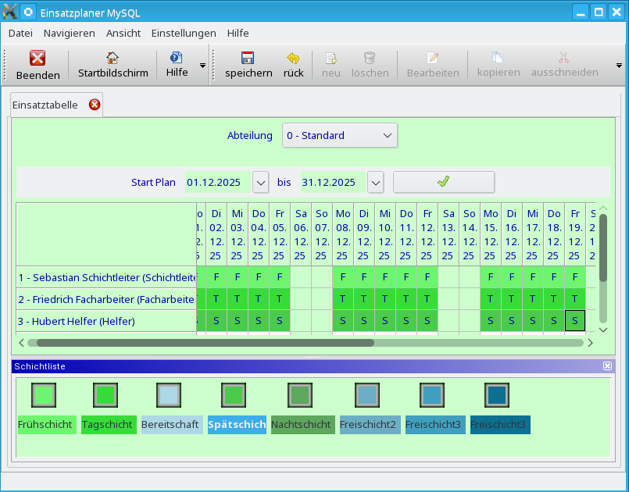Expand the start date 01.12.2025 picker
Viewport: 629px width, 492px height.
click(261, 182)
